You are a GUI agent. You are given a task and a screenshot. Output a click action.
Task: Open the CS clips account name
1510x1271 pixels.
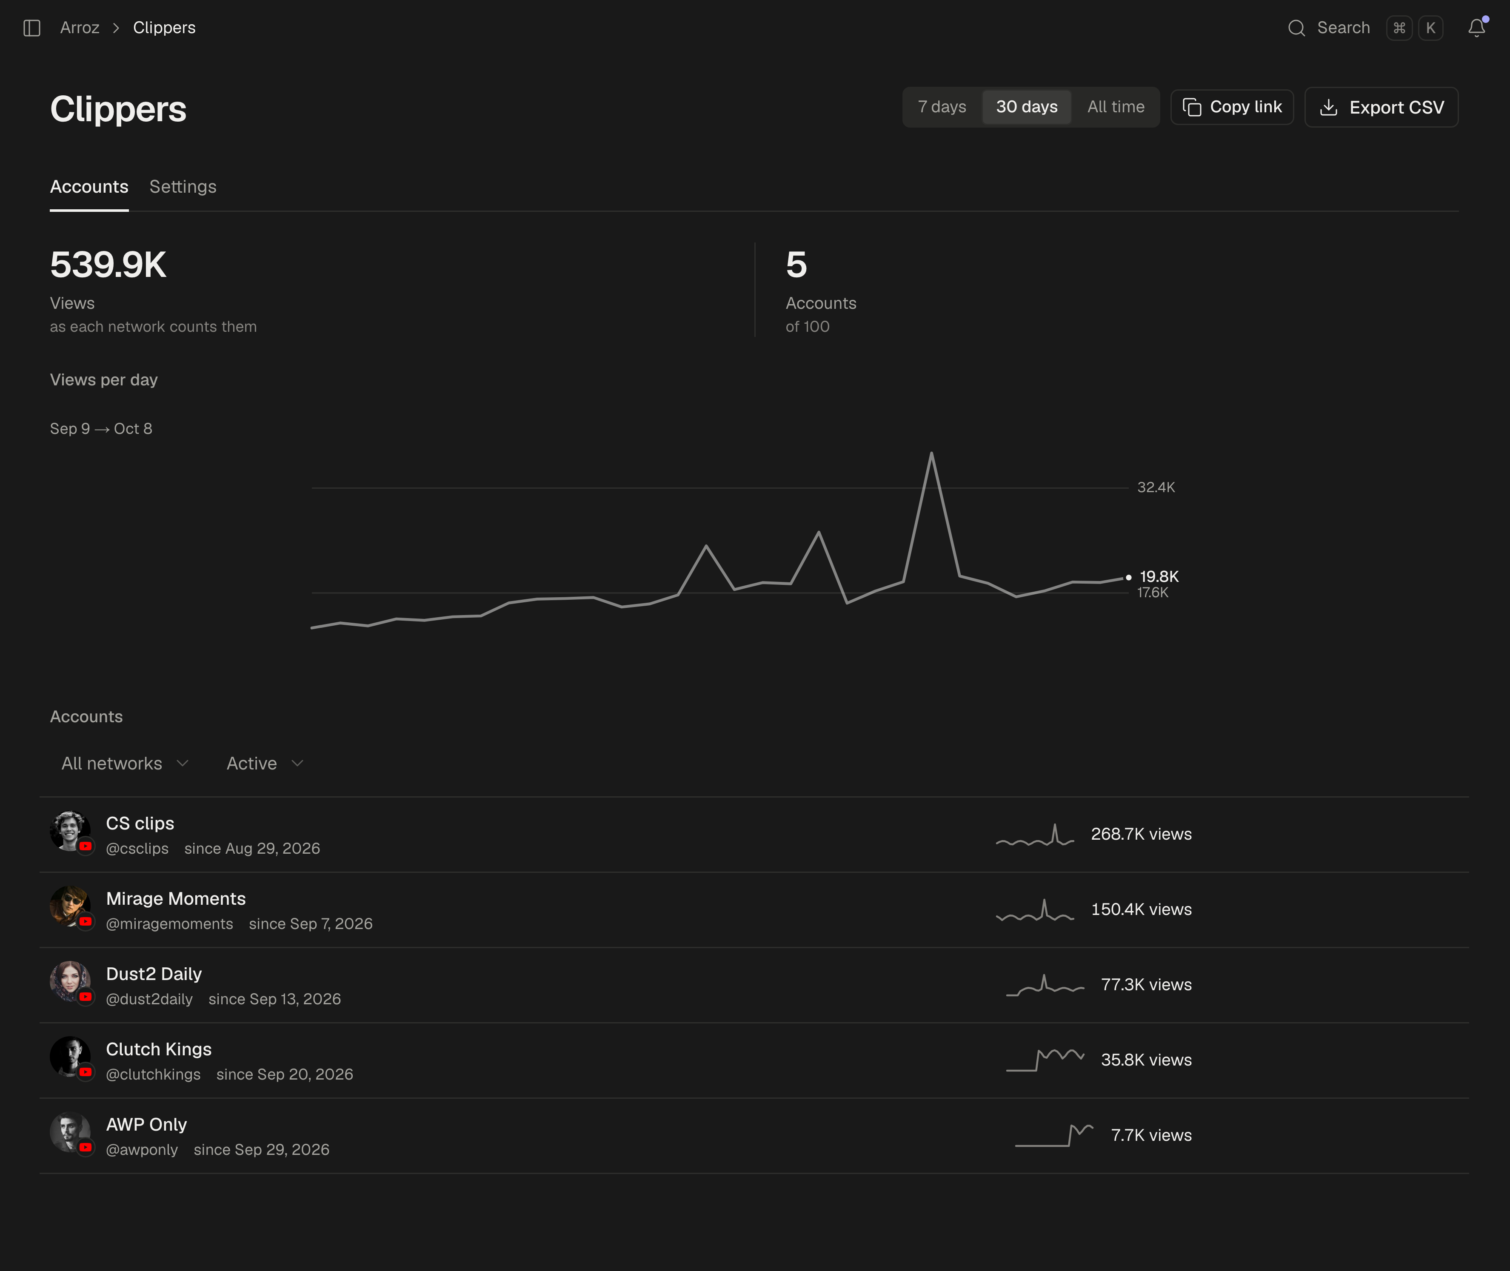pos(140,824)
